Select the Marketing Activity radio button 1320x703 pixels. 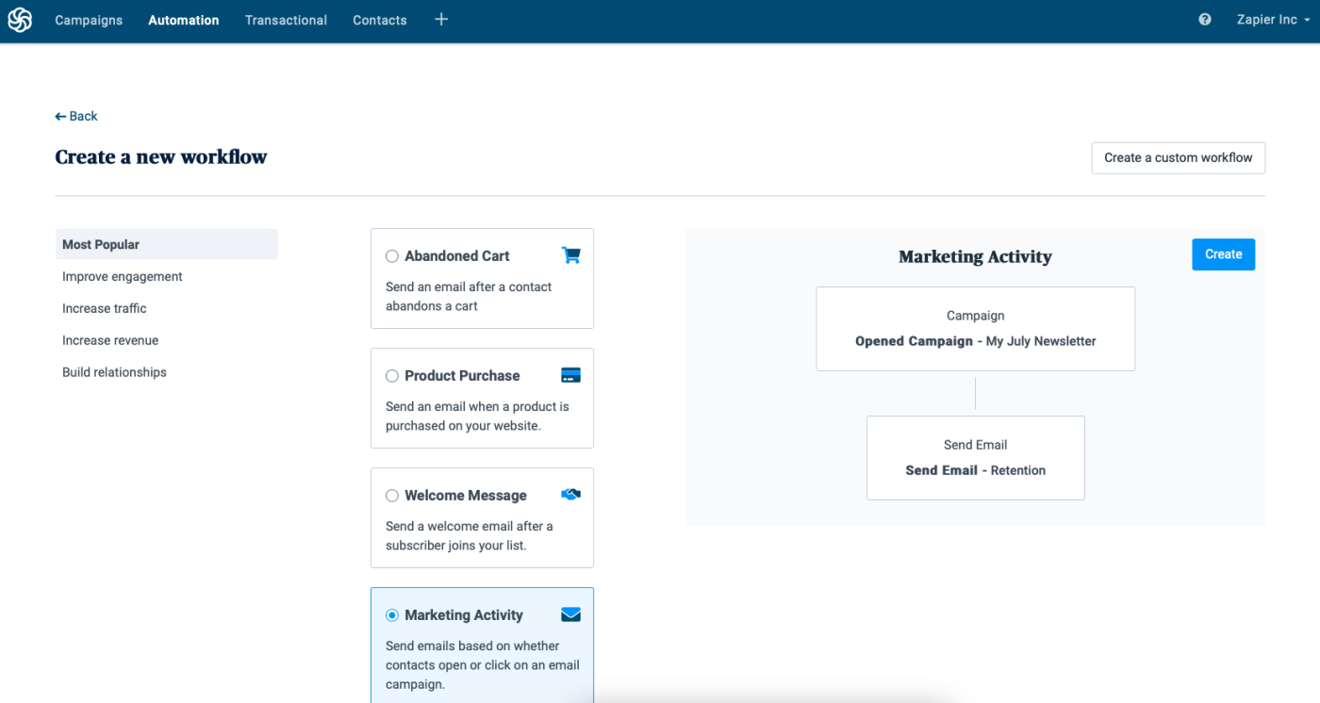click(x=392, y=615)
